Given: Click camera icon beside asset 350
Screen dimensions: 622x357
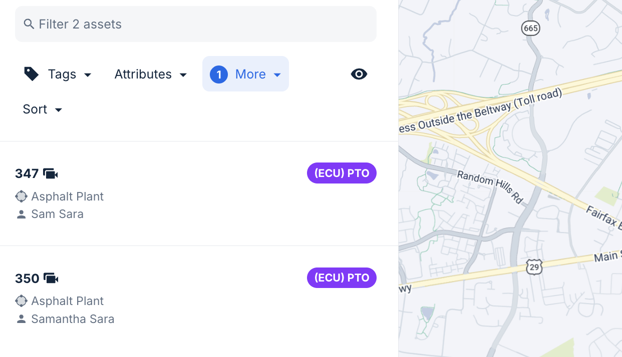Looking at the screenshot, I should pos(51,278).
